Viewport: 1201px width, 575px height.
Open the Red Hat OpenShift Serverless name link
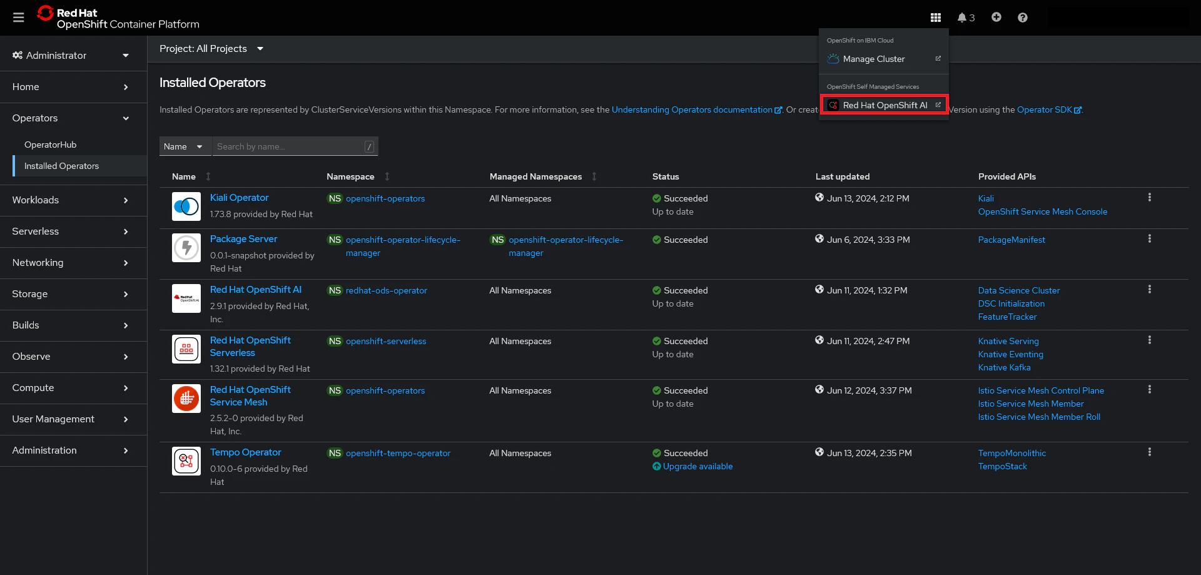(x=250, y=347)
